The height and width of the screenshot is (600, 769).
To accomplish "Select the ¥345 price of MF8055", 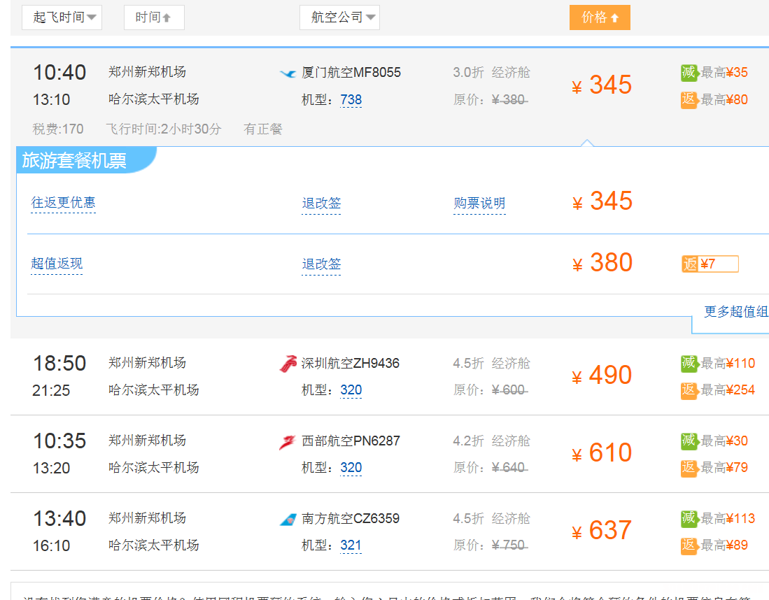I will pos(602,85).
